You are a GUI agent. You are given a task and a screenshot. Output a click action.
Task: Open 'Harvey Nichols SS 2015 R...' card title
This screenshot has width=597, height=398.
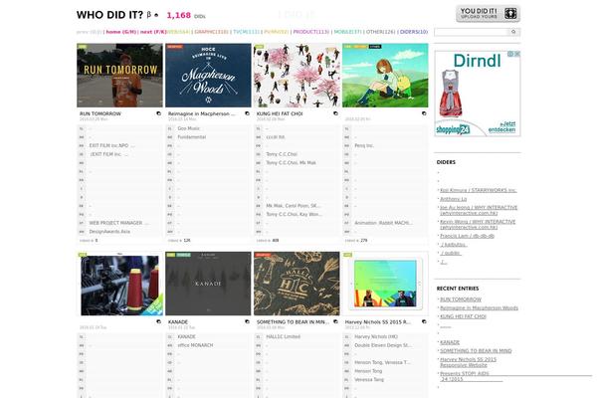click(x=378, y=322)
